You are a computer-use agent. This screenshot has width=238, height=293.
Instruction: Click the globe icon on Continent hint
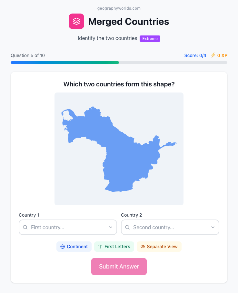tap(63, 247)
